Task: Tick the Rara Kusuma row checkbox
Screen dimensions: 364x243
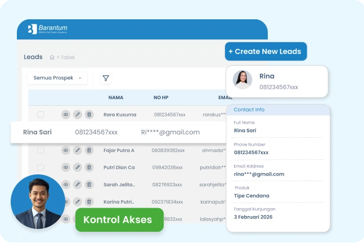Action: coord(41,114)
